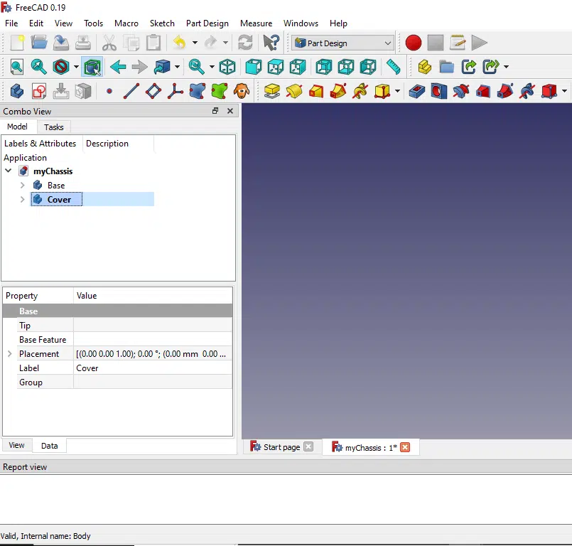
Task: Open the Sketch menu
Action: [162, 23]
